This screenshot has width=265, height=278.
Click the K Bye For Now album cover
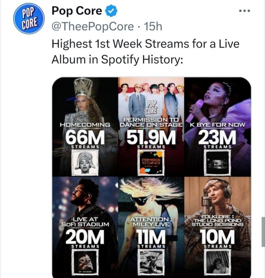click(217, 162)
